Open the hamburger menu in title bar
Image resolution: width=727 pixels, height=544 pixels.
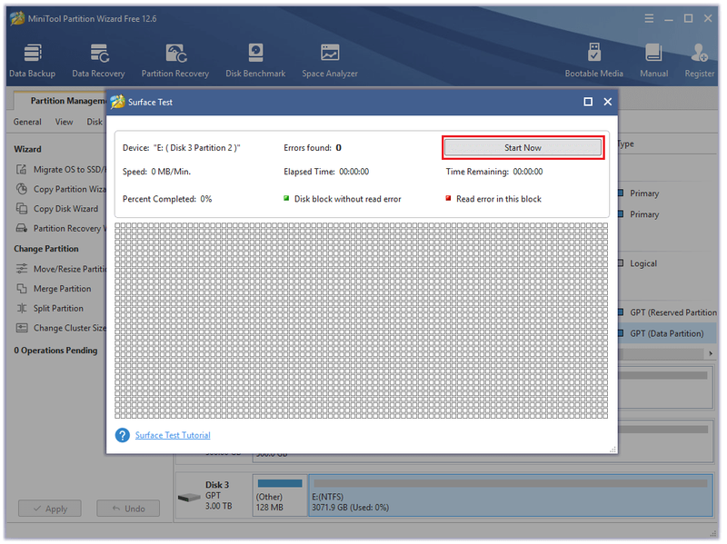coord(649,18)
